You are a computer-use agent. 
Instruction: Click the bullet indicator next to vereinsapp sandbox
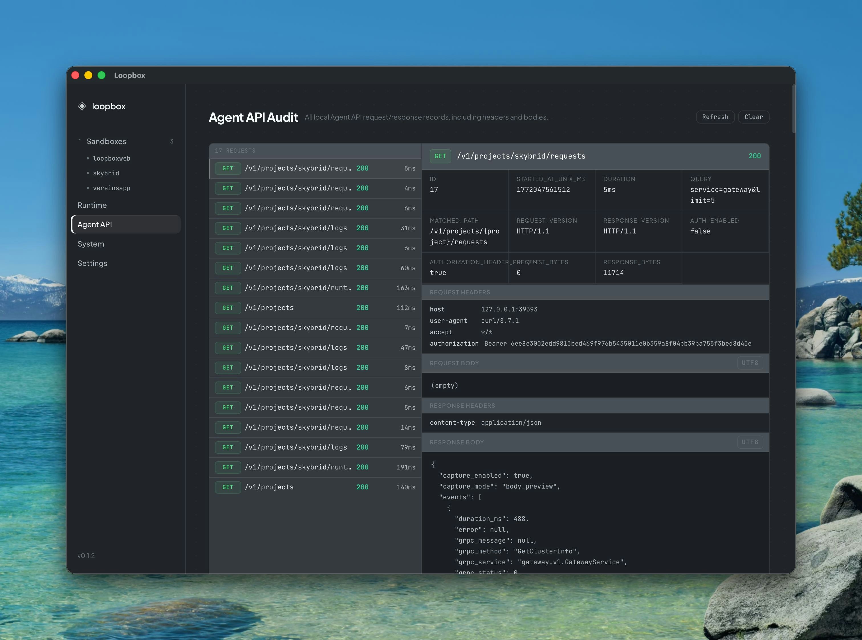click(88, 188)
